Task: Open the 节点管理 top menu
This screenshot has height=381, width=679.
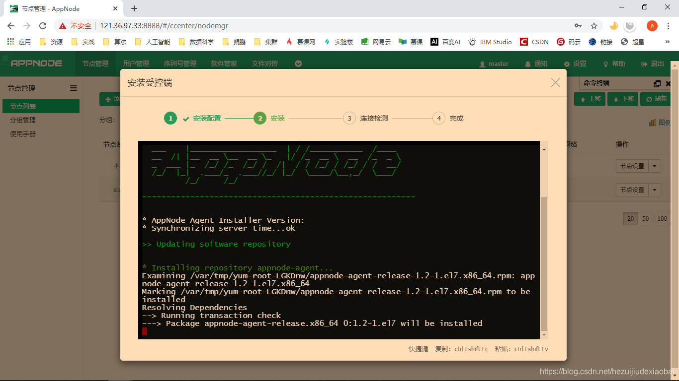Action: click(x=95, y=63)
